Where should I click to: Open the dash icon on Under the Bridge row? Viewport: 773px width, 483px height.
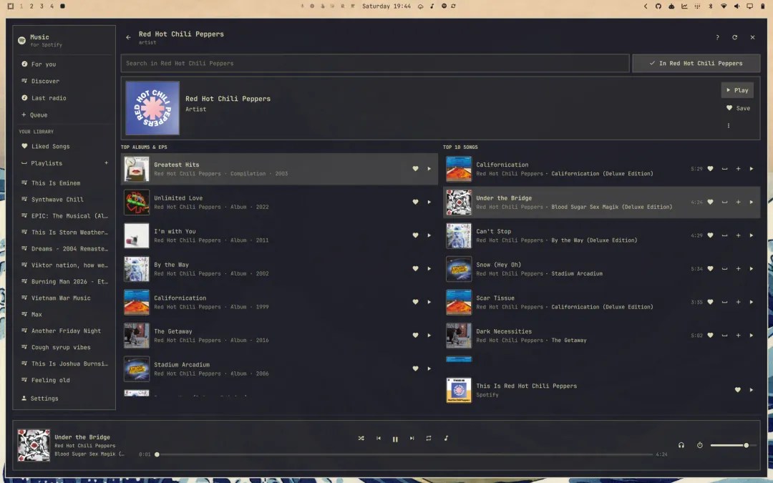click(x=724, y=202)
